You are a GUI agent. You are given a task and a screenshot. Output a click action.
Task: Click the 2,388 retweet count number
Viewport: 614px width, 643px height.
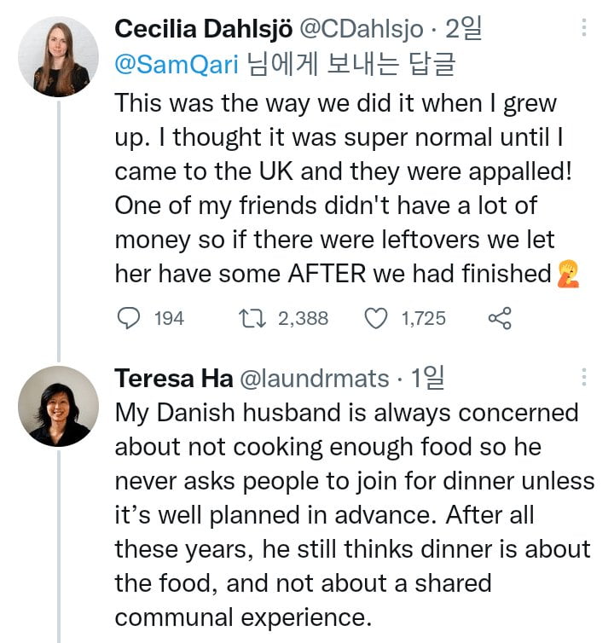pos(303,318)
